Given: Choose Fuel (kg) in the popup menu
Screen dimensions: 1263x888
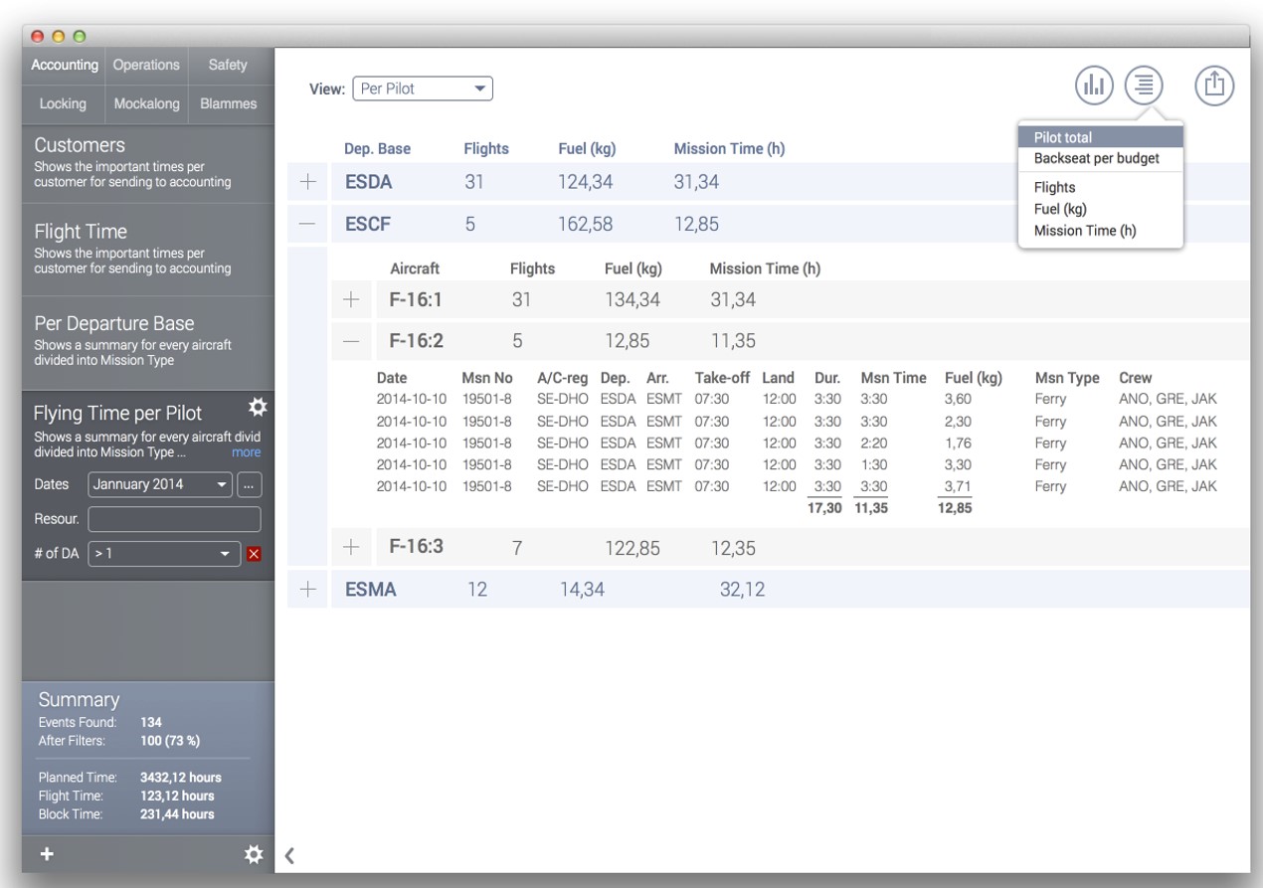Looking at the screenshot, I should 1101,209.
